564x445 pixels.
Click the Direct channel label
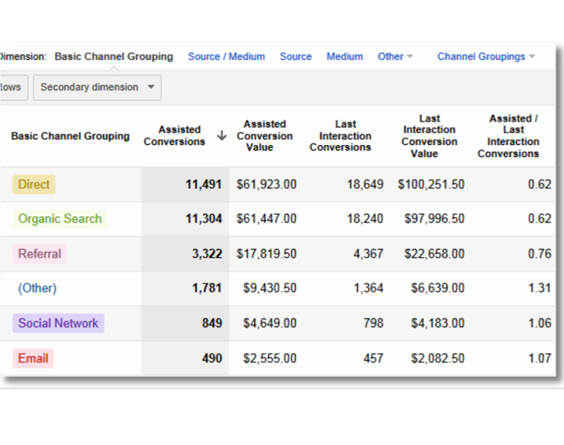(x=34, y=184)
